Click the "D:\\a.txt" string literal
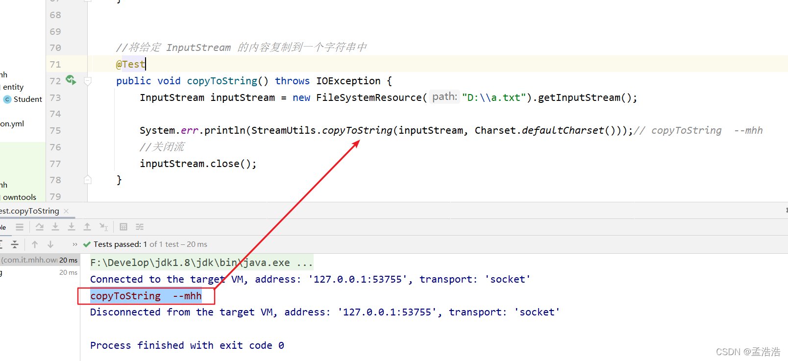 tap(494, 97)
